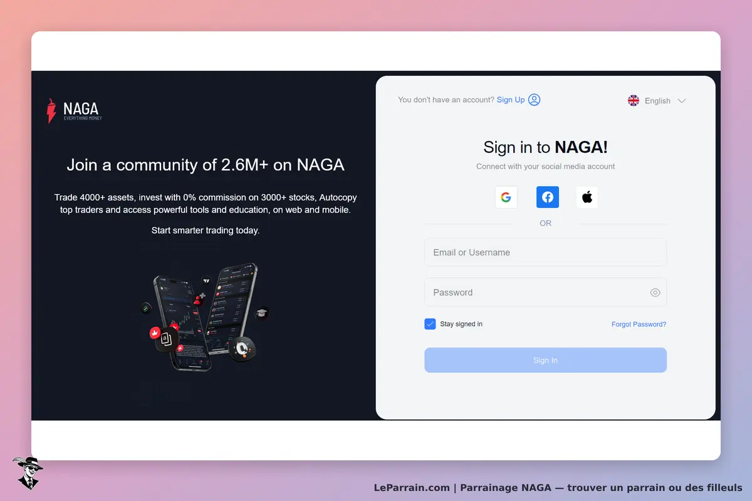The height and width of the screenshot is (501, 752).
Task: Focus the Password field
Action: click(x=545, y=292)
